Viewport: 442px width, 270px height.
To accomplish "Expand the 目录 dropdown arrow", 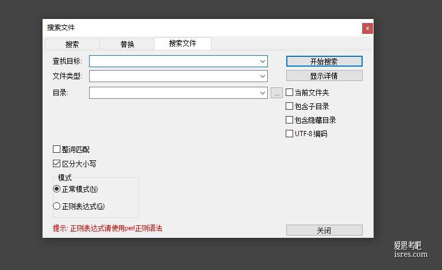I will [263, 92].
